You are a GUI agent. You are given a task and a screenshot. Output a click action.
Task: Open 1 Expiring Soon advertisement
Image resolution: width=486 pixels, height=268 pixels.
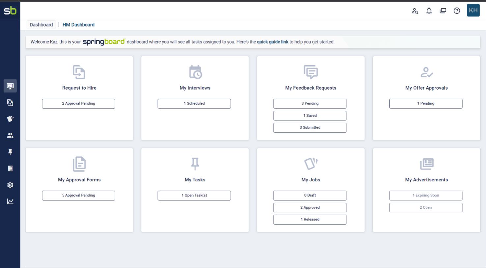[426, 195]
